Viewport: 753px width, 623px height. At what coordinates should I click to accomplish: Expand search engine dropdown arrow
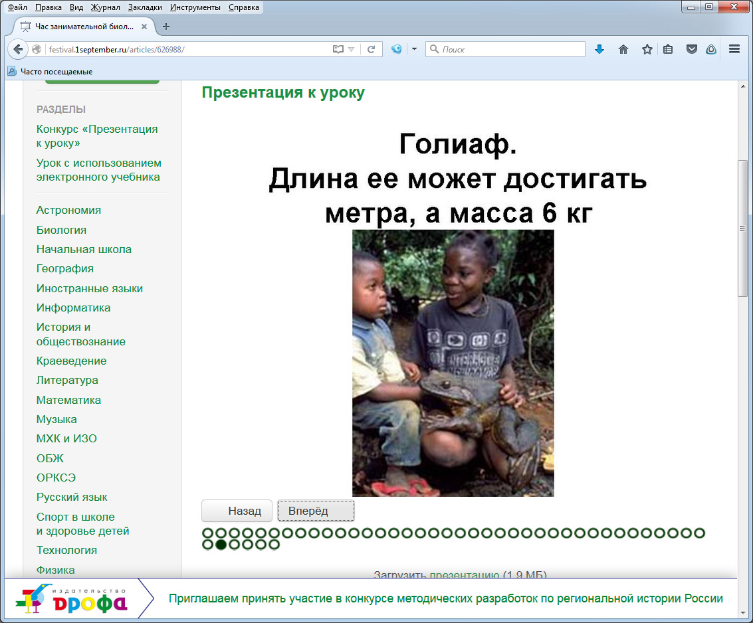(x=414, y=49)
